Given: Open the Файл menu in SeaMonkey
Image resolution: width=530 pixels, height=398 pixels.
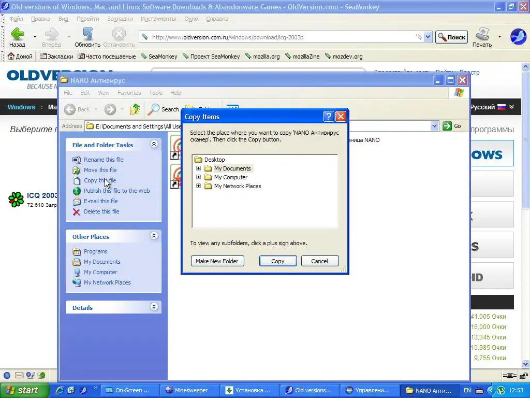Looking at the screenshot, I should [16, 19].
